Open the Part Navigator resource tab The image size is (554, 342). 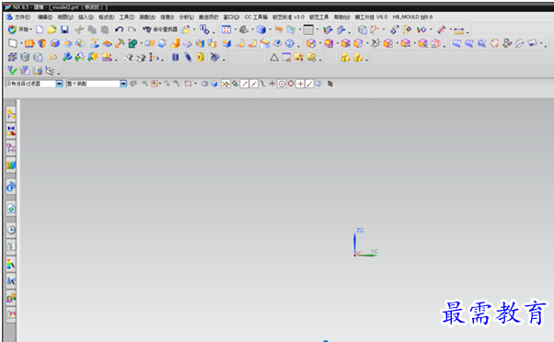point(11,148)
